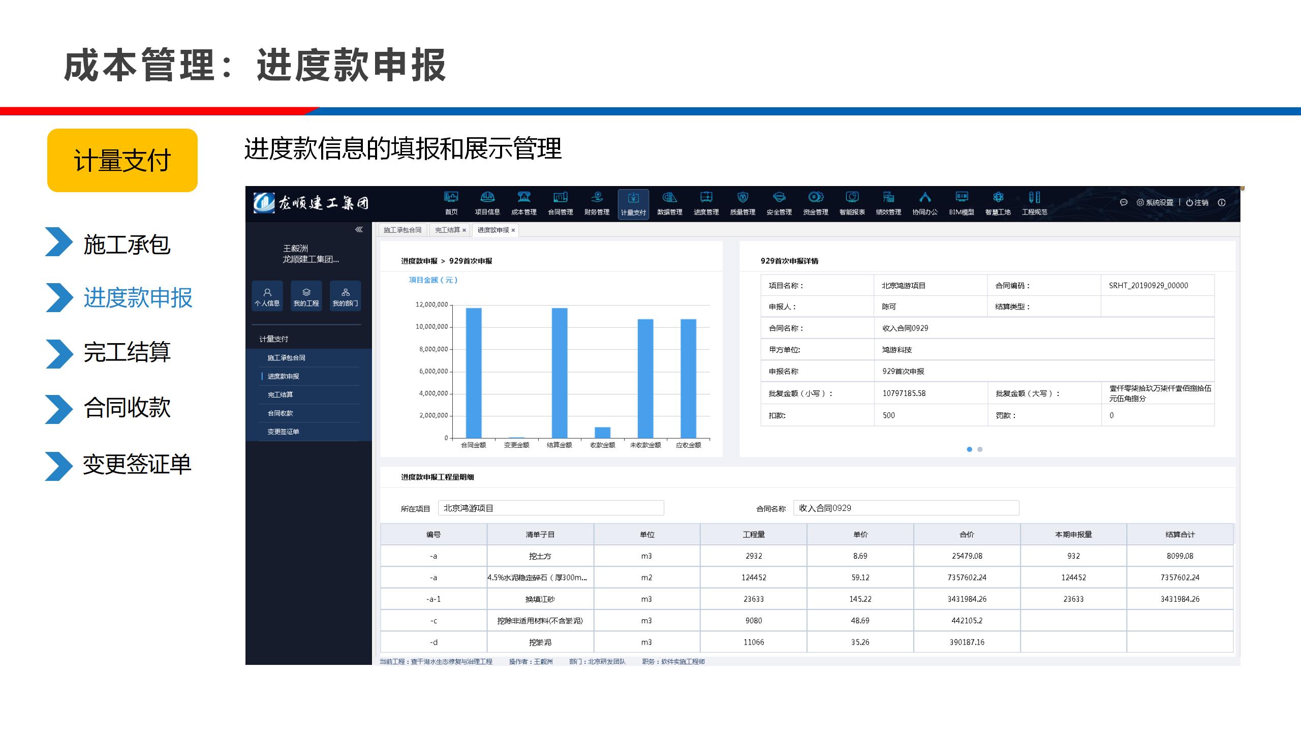Viewport: 1301px width, 732px height.
Task: Select first page dot of details carousel
Action: click(x=969, y=449)
